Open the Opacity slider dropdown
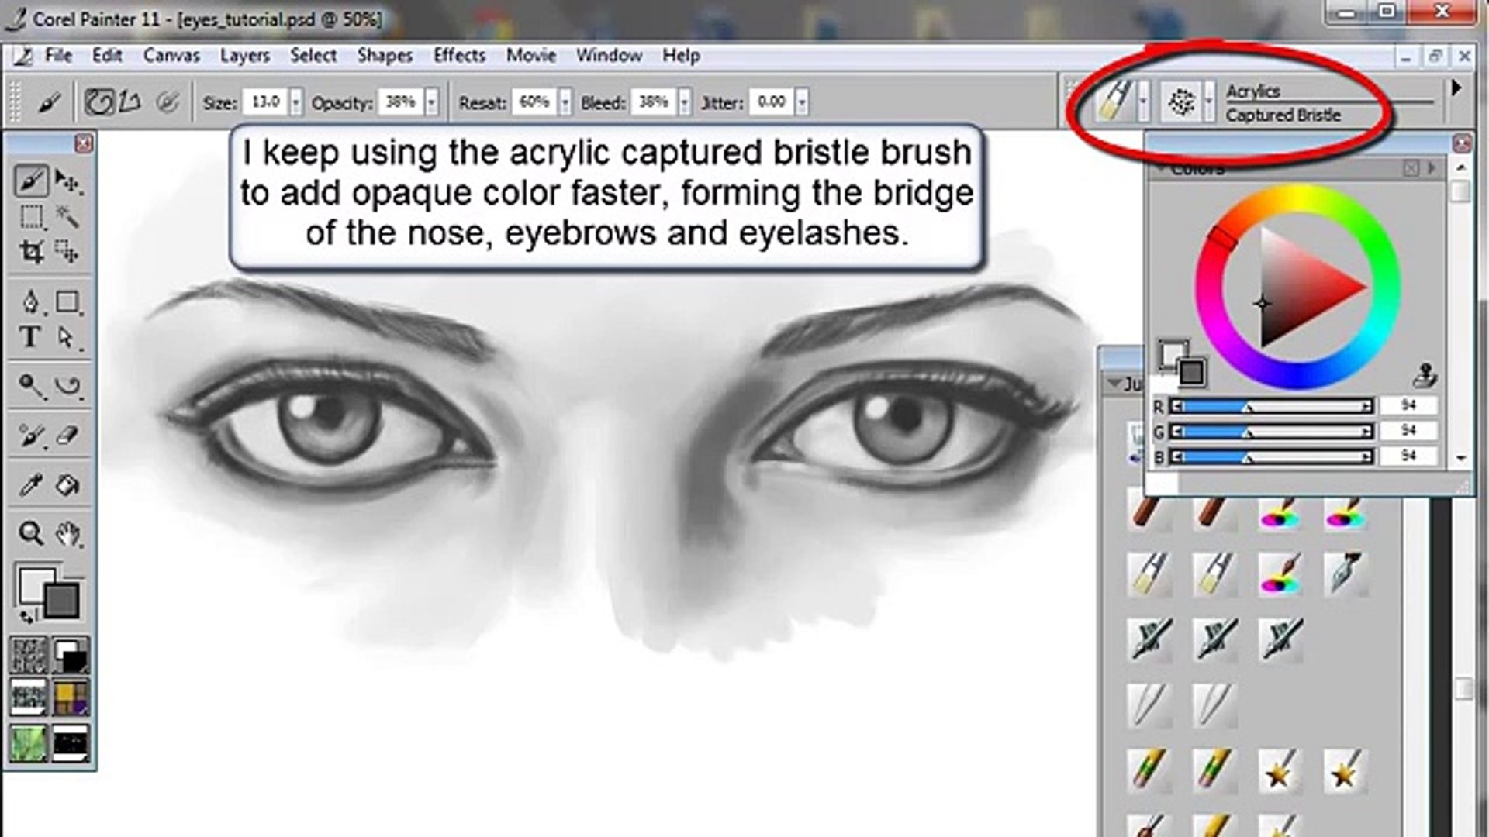The width and height of the screenshot is (1489, 837). click(x=431, y=102)
